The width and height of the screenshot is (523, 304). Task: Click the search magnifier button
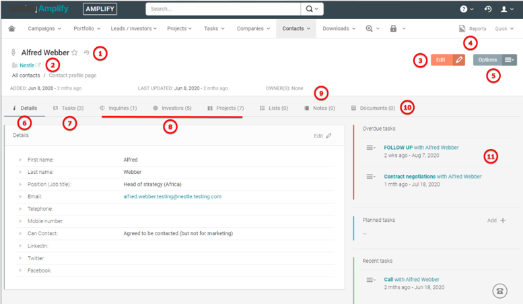tap(312, 9)
